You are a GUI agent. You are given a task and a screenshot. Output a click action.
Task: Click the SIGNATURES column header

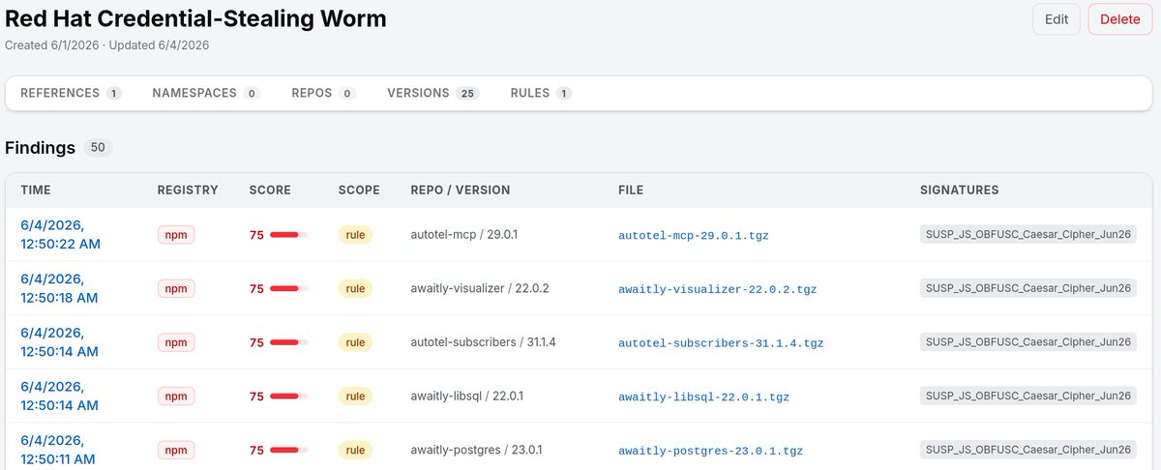[x=960, y=191]
